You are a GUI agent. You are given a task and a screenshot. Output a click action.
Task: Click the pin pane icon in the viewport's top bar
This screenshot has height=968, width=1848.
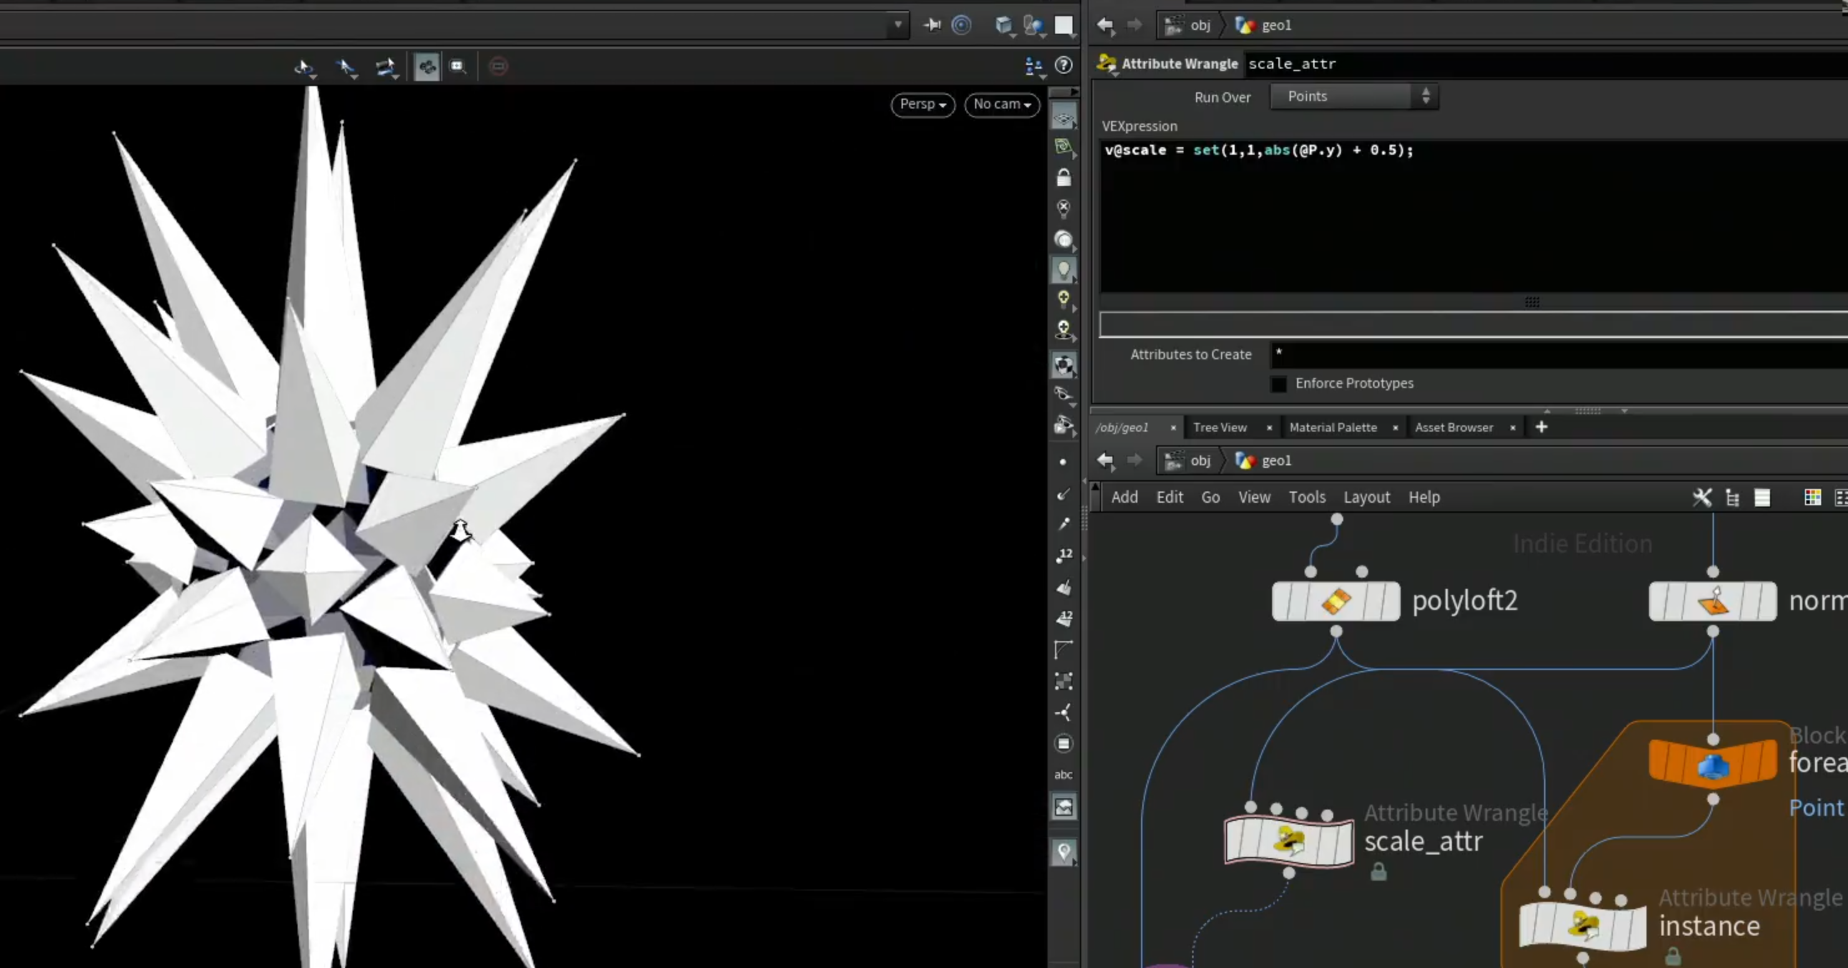(932, 25)
